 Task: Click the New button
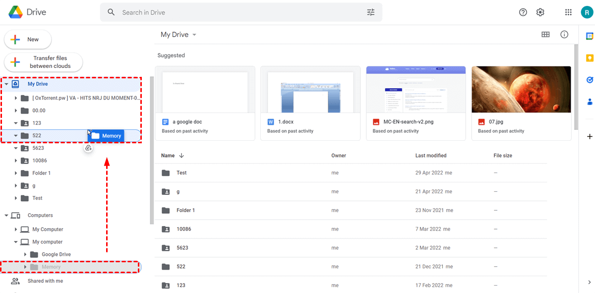tap(28, 40)
